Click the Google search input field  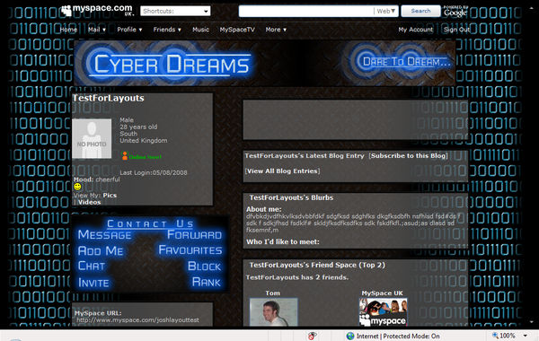click(x=305, y=11)
